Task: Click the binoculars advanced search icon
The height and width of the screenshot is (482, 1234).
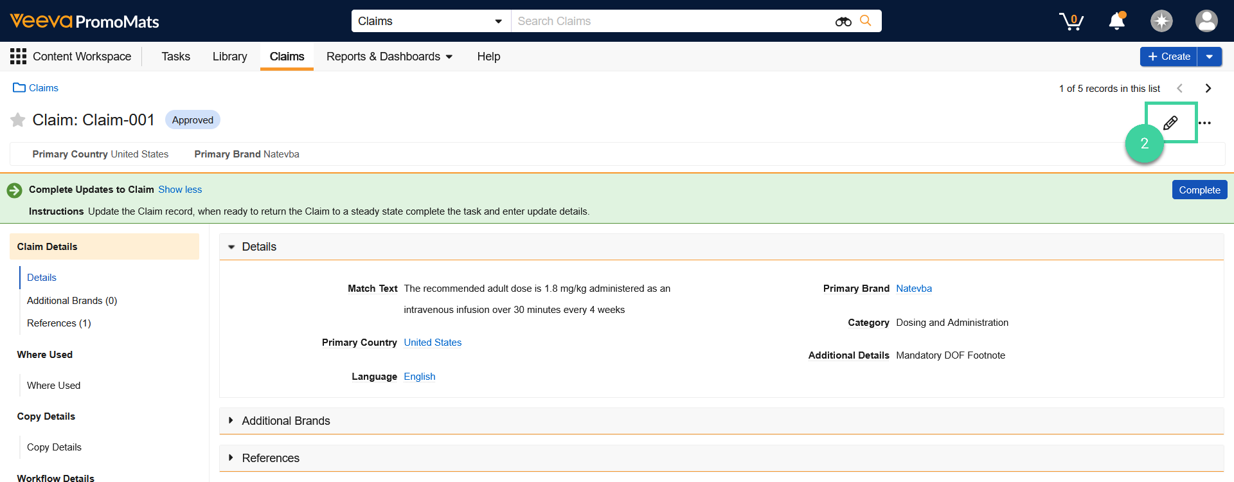Action: coord(843,22)
